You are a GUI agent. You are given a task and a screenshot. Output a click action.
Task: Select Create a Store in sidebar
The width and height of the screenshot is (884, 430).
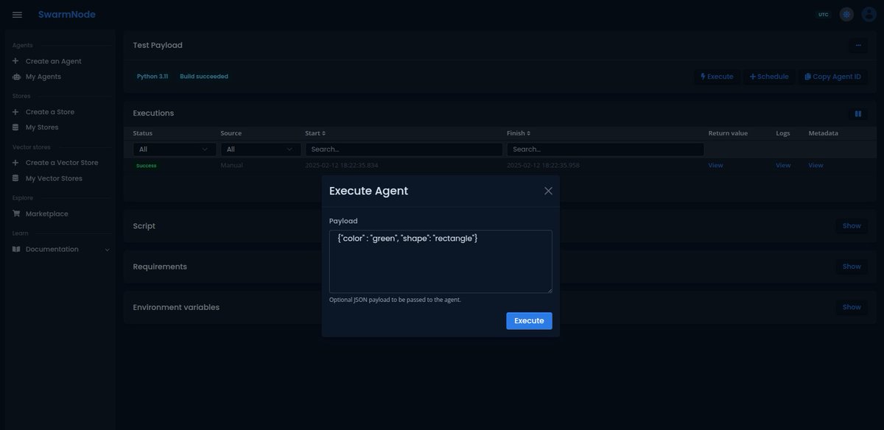click(x=50, y=112)
